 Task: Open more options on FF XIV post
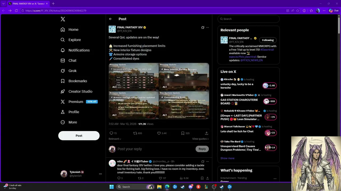coord(208,27)
